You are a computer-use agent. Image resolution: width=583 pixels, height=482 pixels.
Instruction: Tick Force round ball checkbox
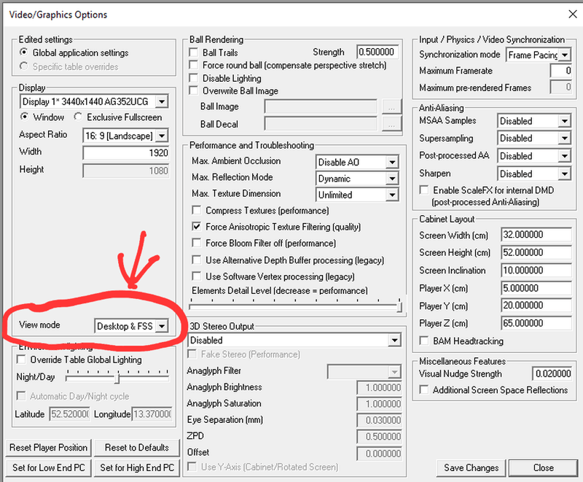tap(194, 65)
